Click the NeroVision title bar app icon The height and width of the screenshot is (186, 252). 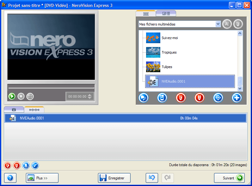4,5
